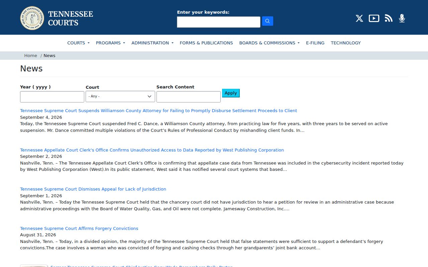The width and height of the screenshot is (428, 267).
Task: Open article about West Publishing unauthorized access
Action: (152, 150)
